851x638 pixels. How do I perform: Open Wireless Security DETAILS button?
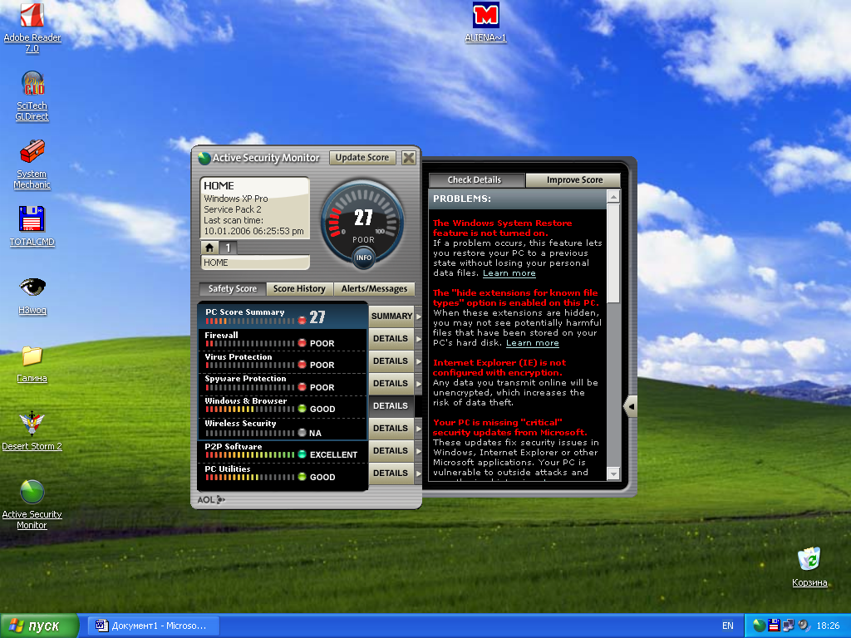point(391,429)
